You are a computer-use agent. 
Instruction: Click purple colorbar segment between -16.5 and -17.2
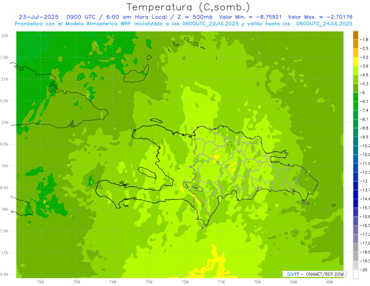point(356,230)
